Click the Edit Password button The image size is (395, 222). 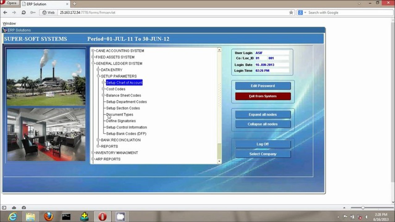coord(263,86)
